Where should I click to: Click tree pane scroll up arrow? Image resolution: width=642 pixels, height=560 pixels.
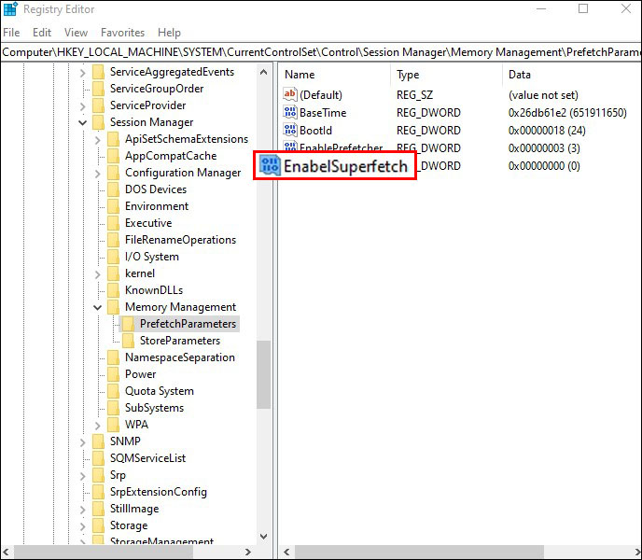264,73
